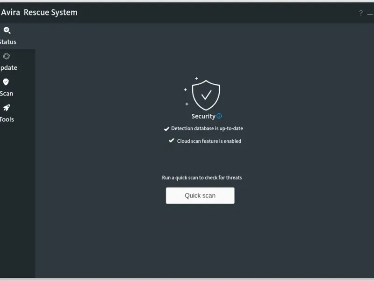
Task: Click checkmark next to Cloud scan feature
Action: (x=171, y=140)
